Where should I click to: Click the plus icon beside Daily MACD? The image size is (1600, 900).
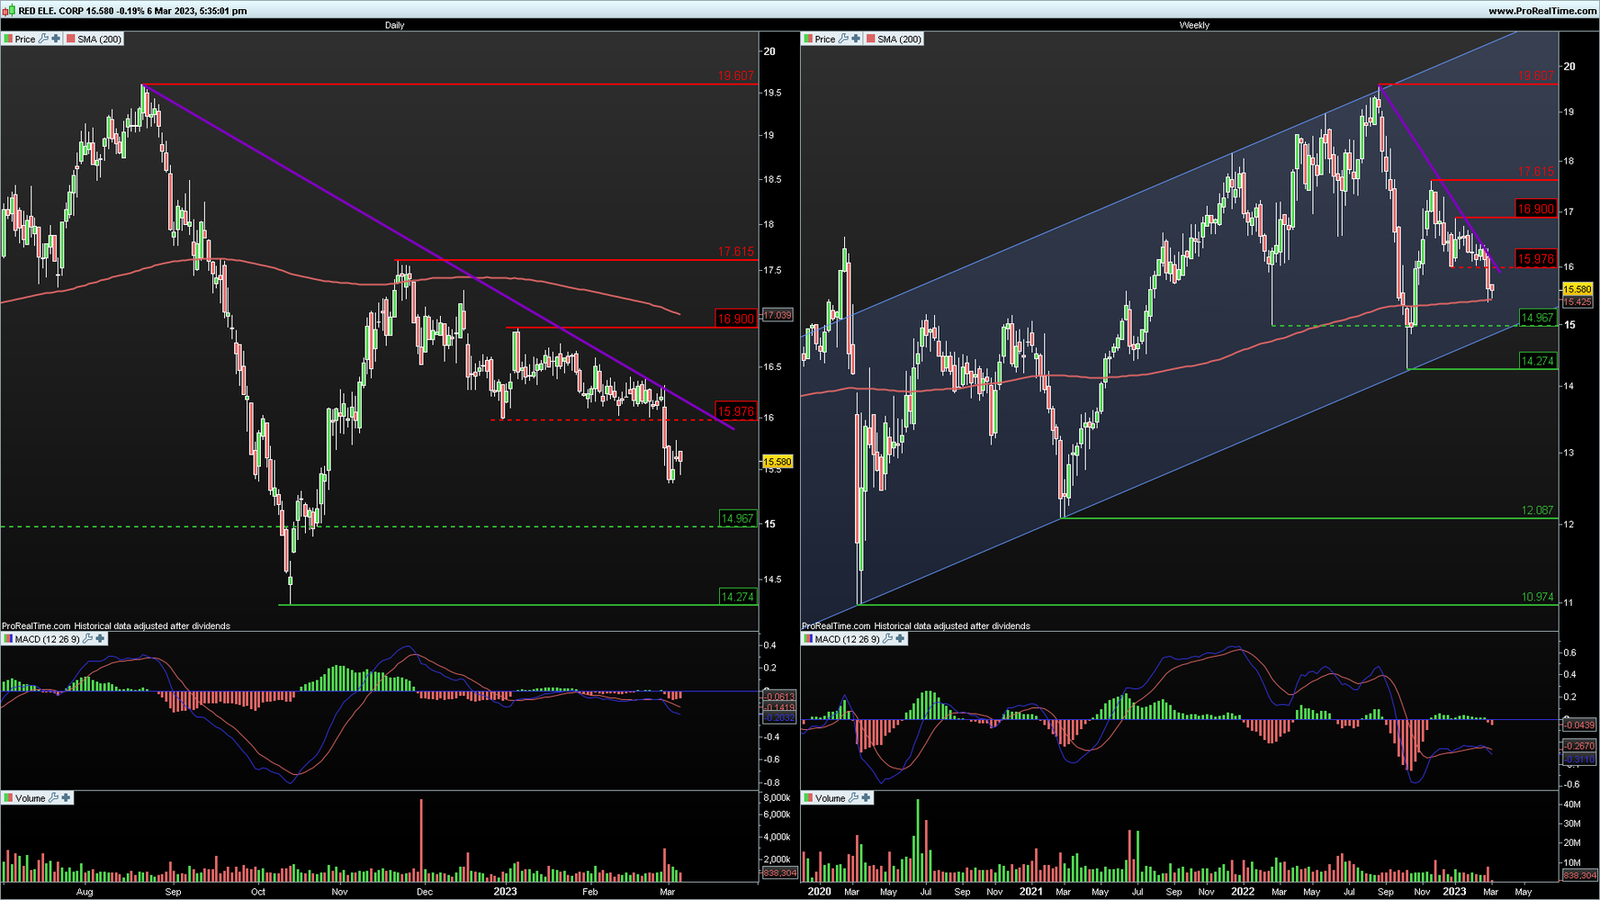point(100,638)
